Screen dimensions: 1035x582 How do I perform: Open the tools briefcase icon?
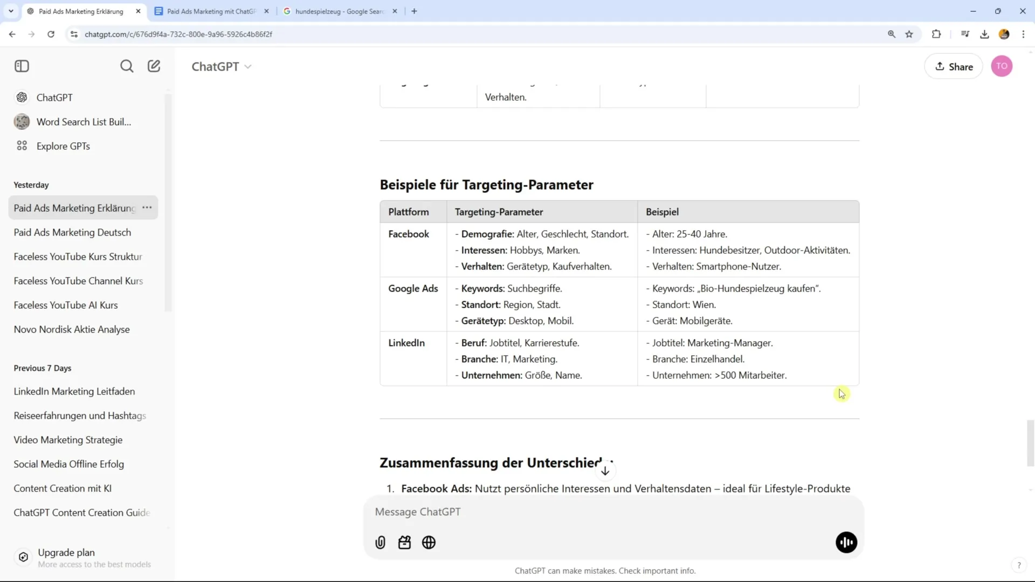click(404, 543)
